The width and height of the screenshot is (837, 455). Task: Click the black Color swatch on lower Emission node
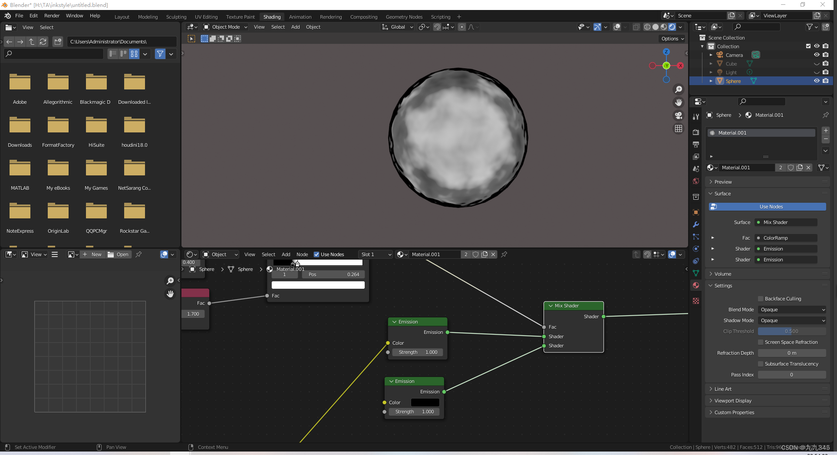(x=425, y=402)
